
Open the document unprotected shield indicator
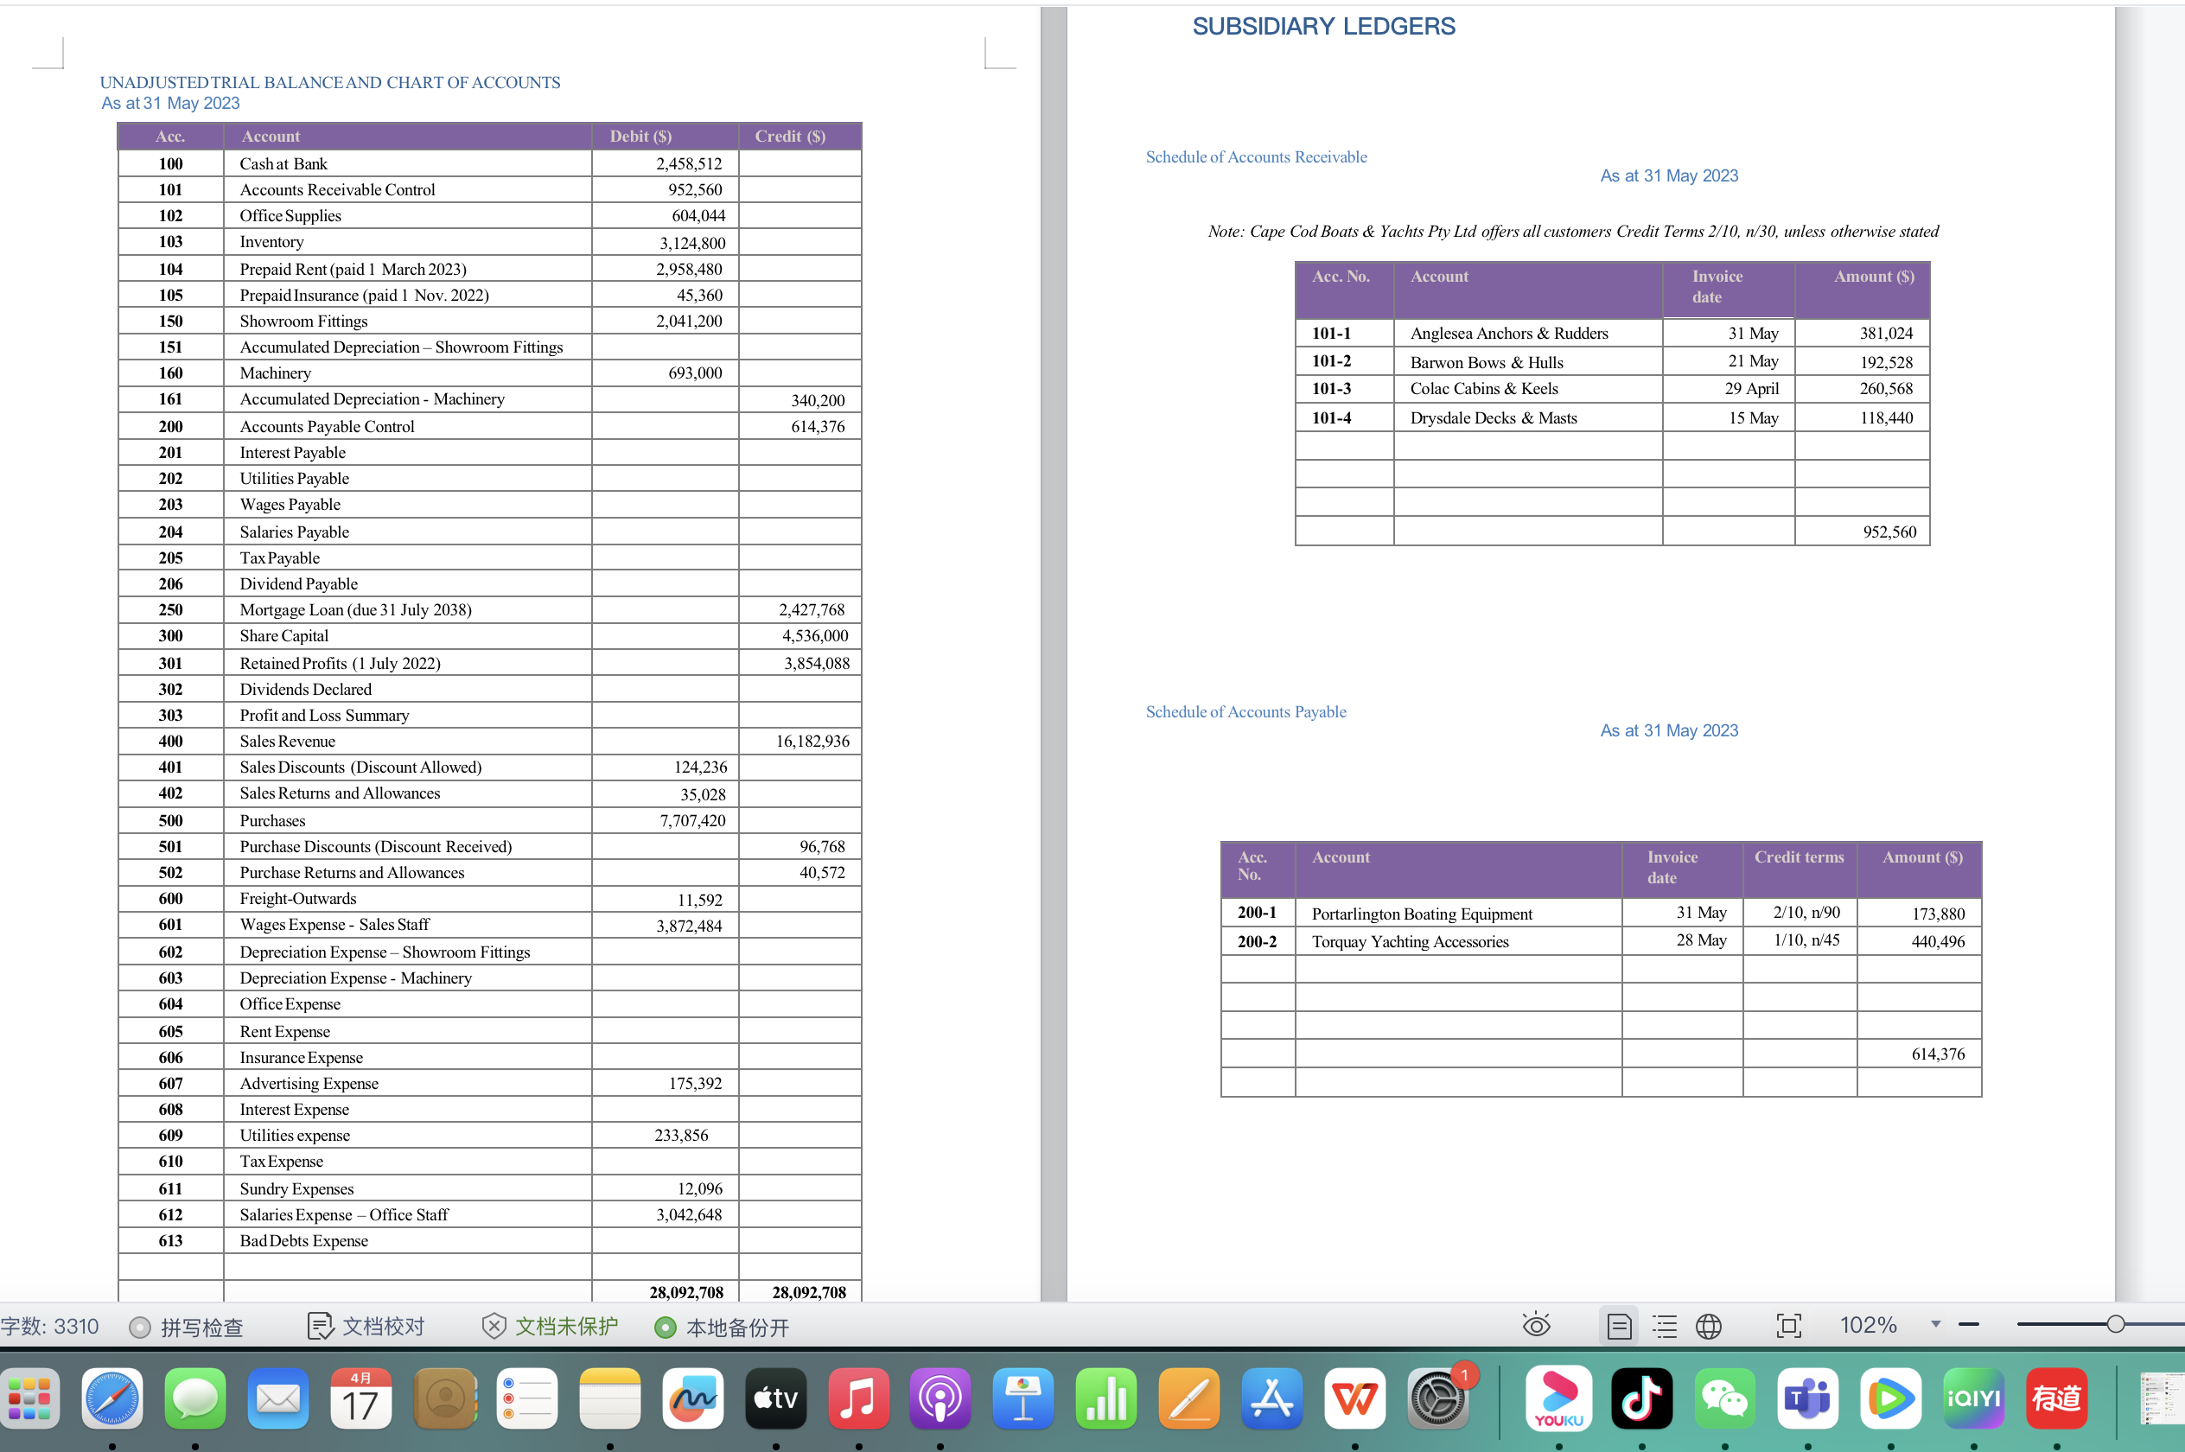pyautogui.click(x=494, y=1326)
